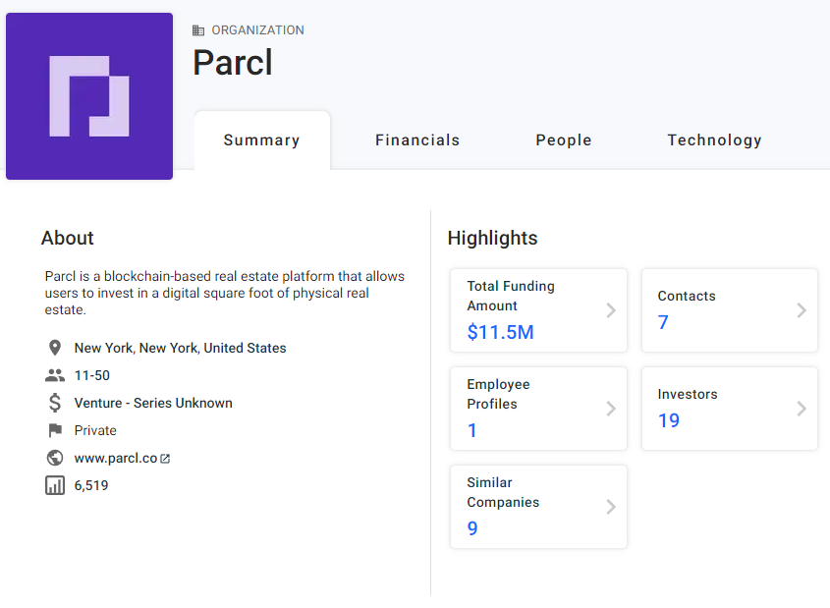This screenshot has width=830, height=608.
Task: Open the Similar Companies card
Action: pyautogui.click(x=538, y=507)
